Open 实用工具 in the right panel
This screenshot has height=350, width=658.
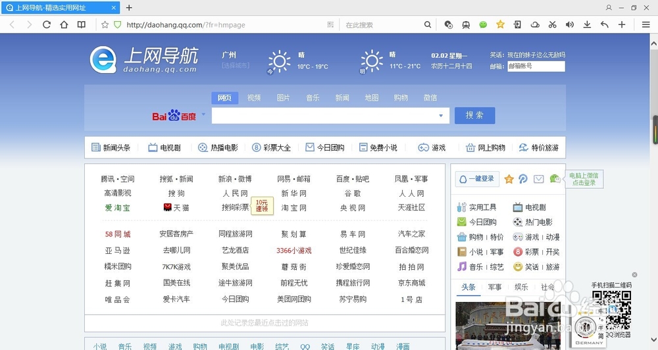476,207
